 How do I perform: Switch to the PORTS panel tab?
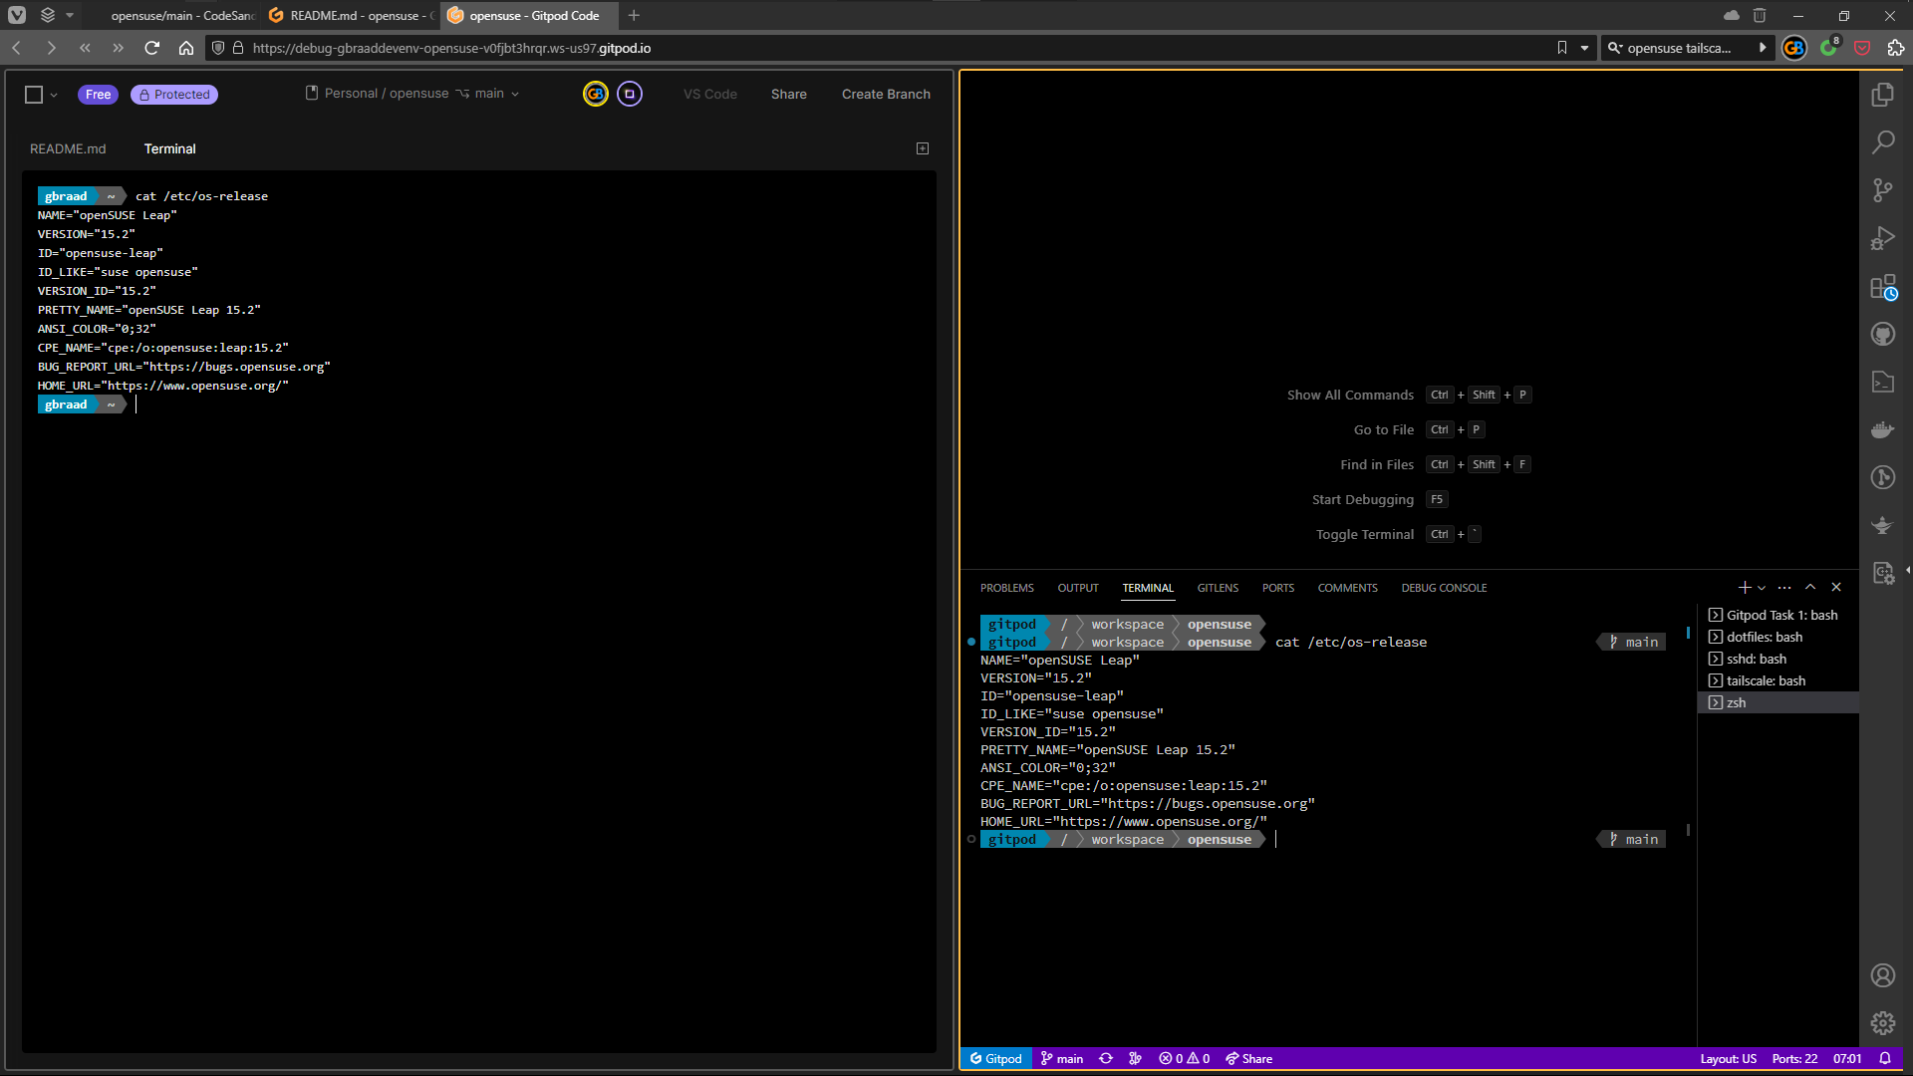[x=1278, y=588]
